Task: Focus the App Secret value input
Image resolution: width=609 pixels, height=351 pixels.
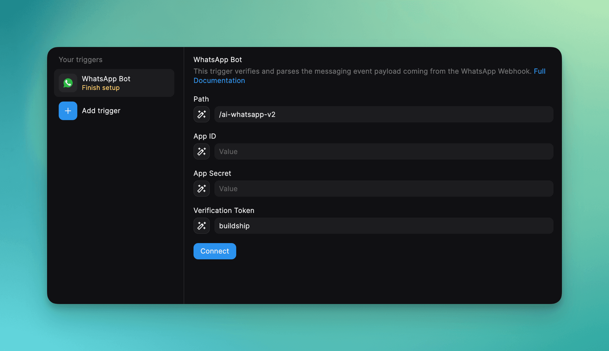Action: point(384,189)
